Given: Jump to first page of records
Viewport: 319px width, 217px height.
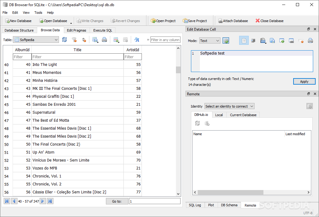Looking at the screenshot, I should [7, 201].
